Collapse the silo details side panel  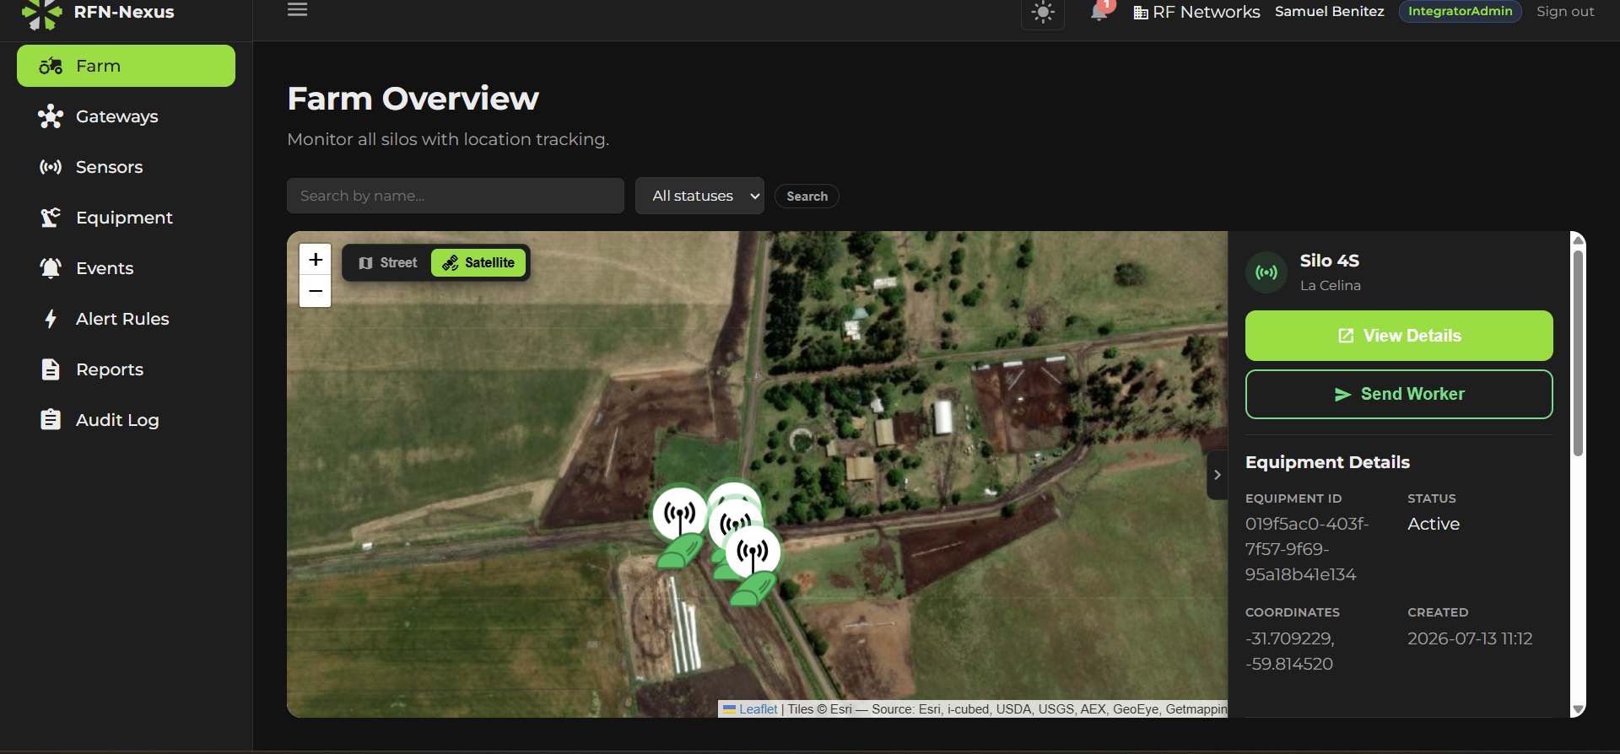pyautogui.click(x=1217, y=475)
